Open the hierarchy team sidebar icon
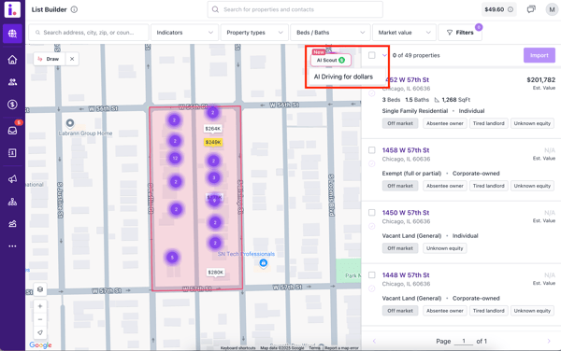This screenshot has height=351, width=561. pos(12,202)
